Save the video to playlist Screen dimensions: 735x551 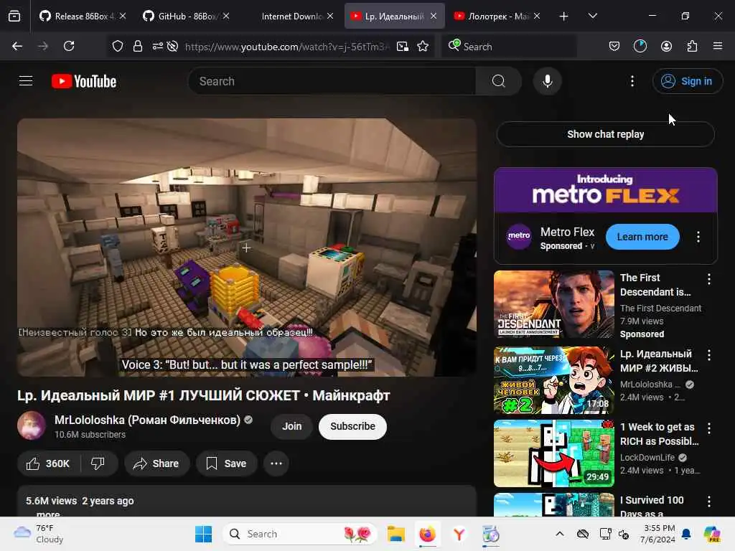(226, 463)
